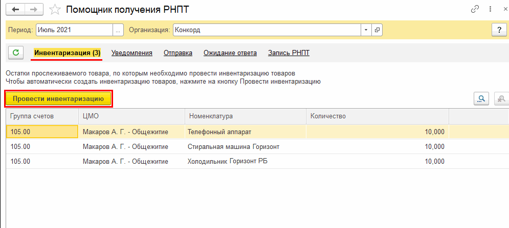The width and height of the screenshot is (509, 228).
Task: Open the period picker ellipsis button
Action: pos(118,30)
